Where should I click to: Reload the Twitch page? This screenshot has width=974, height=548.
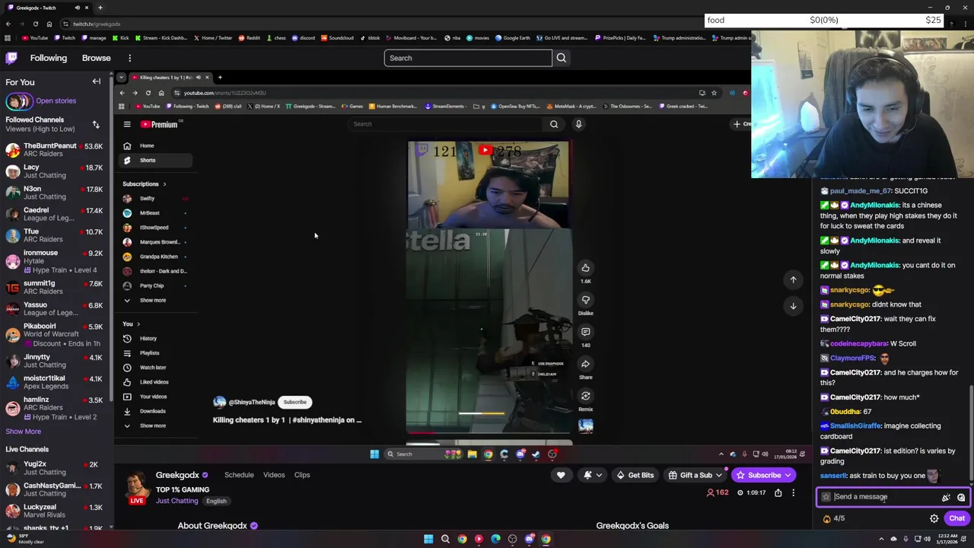[x=35, y=24]
